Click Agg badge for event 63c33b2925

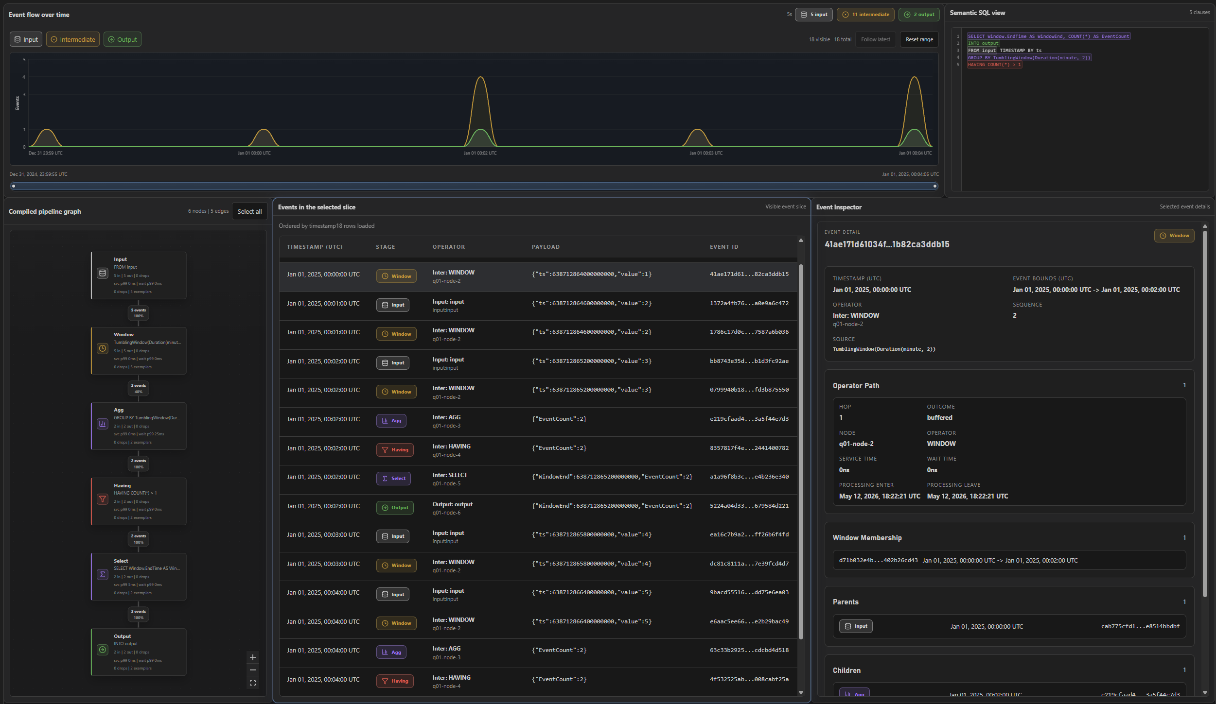(x=391, y=652)
